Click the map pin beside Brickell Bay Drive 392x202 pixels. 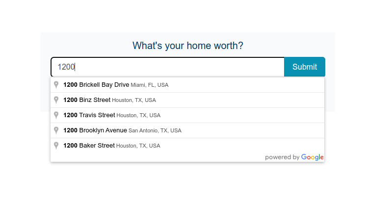coord(56,85)
